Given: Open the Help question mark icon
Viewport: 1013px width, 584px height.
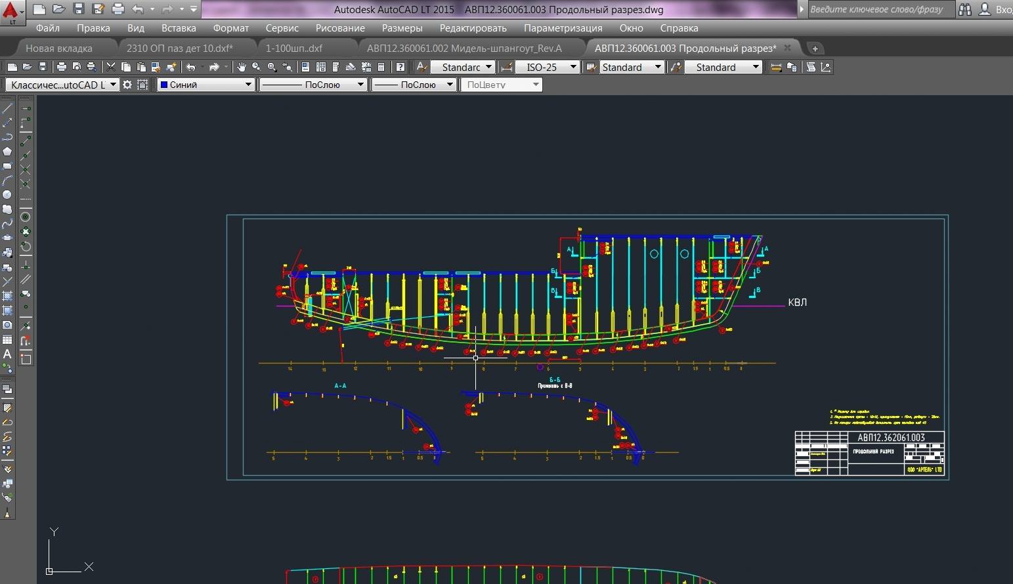Looking at the screenshot, I should 400,67.
